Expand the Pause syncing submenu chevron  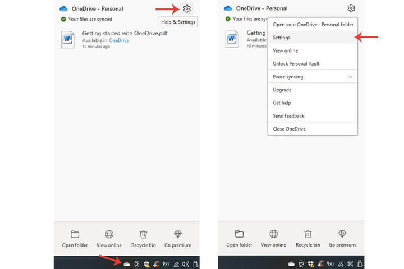351,76
